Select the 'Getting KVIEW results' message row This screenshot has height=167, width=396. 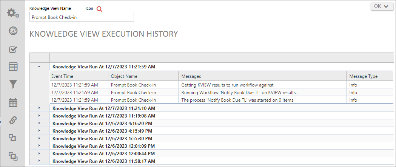pyautogui.click(x=227, y=85)
